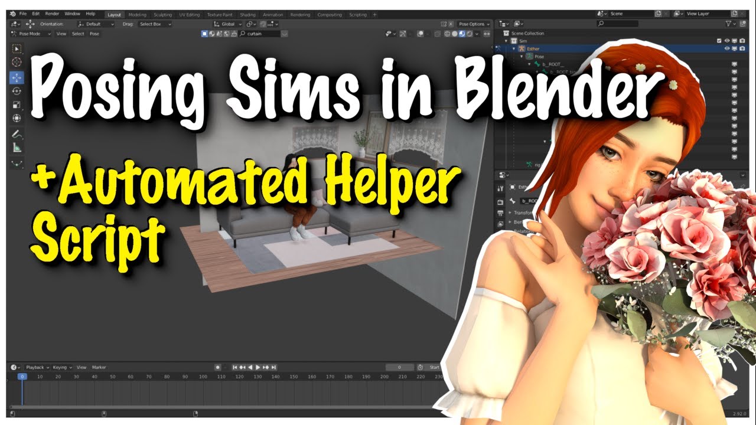Collapse the Esther tree item
This screenshot has height=425, width=756.
tap(514, 49)
